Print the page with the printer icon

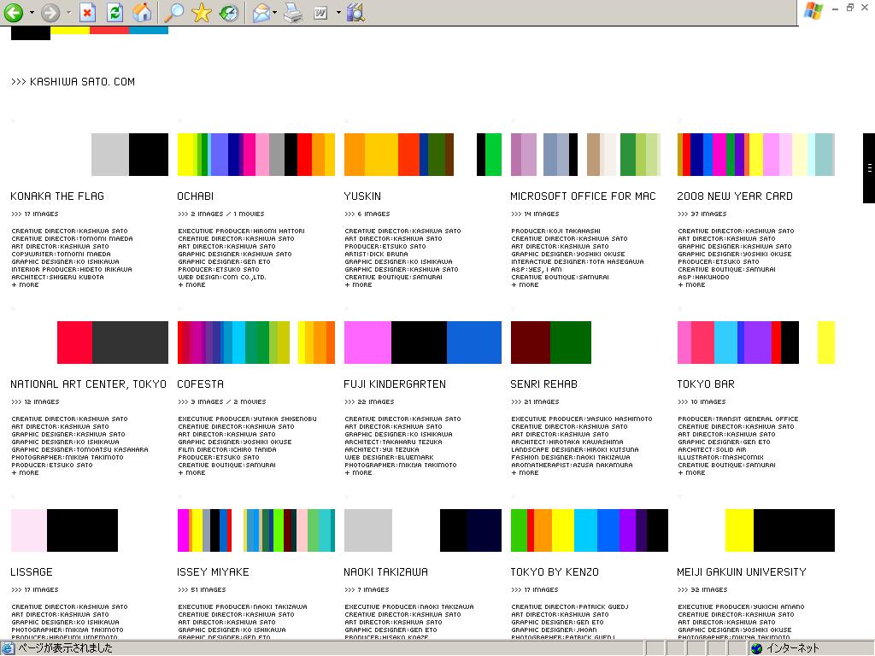[x=293, y=12]
